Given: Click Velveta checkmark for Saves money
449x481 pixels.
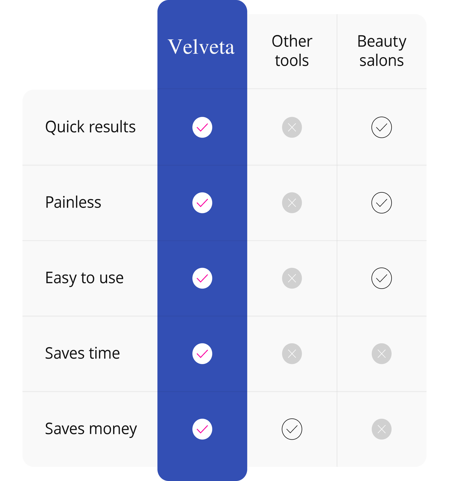Looking at the screenshot, I should pos(202,429).
